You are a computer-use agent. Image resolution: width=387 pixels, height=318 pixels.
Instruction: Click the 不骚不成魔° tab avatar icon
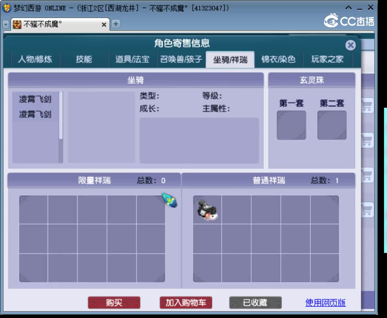17,24
